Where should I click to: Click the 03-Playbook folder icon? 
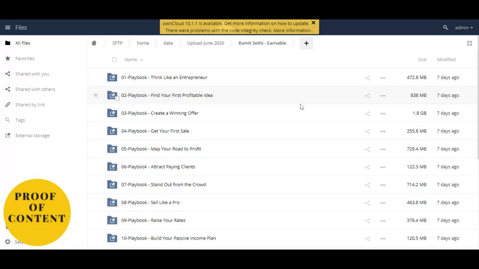[x=112, y=113]
